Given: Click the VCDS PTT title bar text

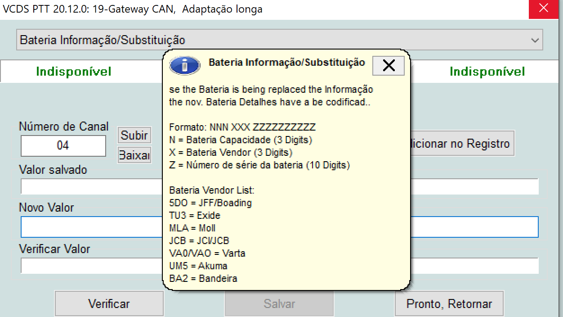Looking at the screenshot, I should [133, 9].
